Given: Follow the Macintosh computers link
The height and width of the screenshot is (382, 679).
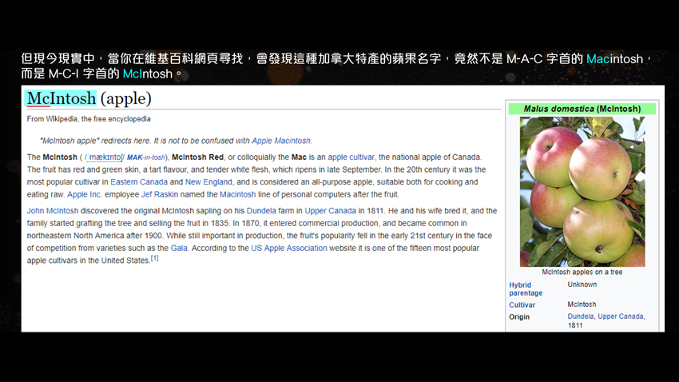Looking at the screenshot, I should (238, 194).
